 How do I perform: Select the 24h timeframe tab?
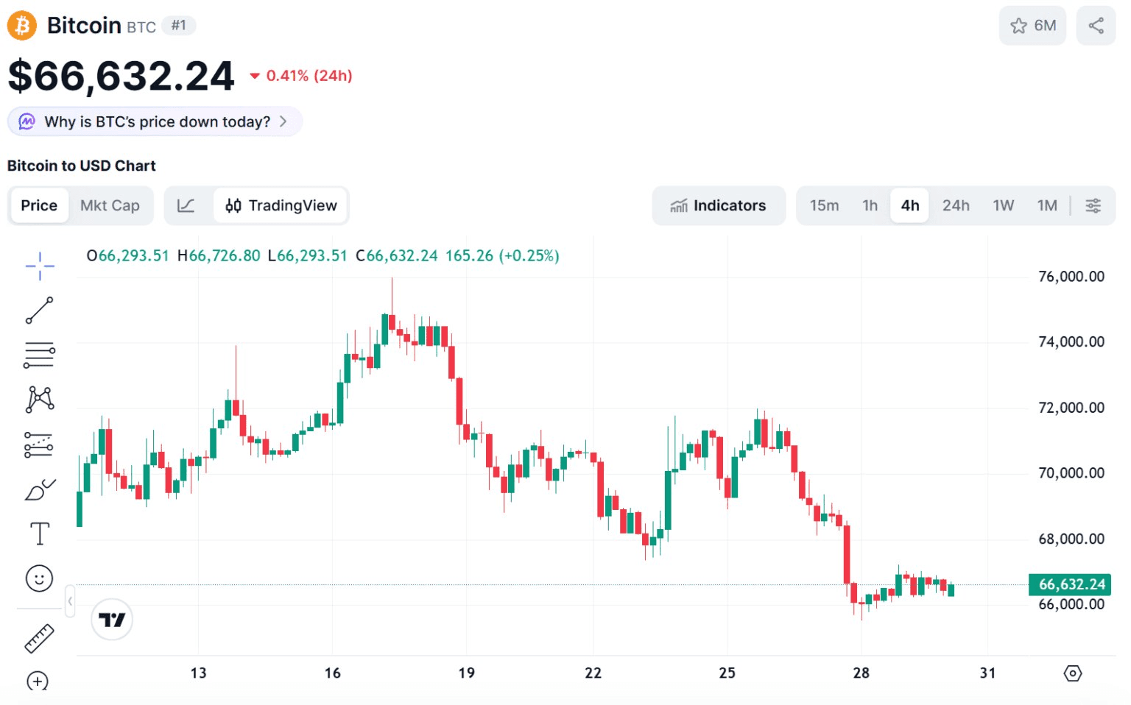point(956,205)
